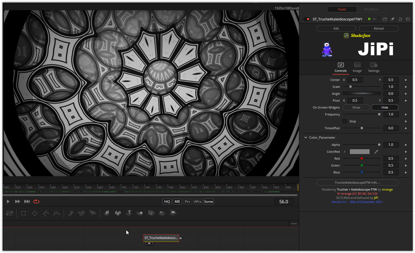Image resolution: width=415 pixels, height=253 pixels.
Task: Add the Shape 3D tool
Action: point(118,213)
